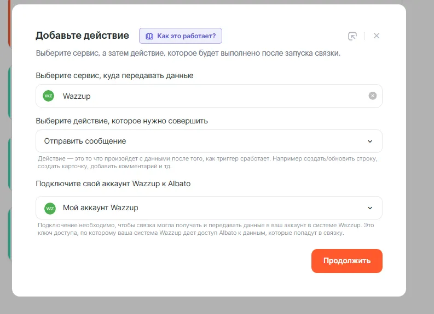This screenshot has width=434, height=314.
Task: Open the "Отправить сообщение" action dropdown
Action: click(x=209, y=141)
